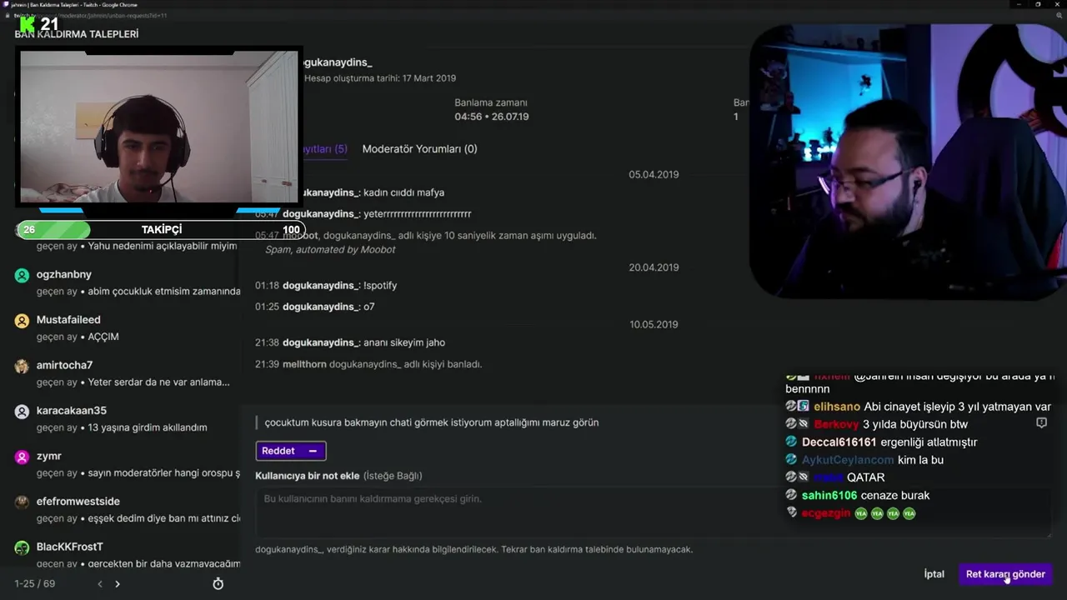Click the 'Hesap oluşturma tarihi: 17 Mart 2019' text
Image resolution: width=1067 pixels, height=600 pixels.
click(379, 78)
